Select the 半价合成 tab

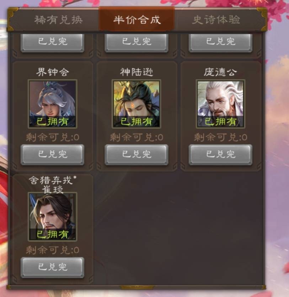click(137, 20)
